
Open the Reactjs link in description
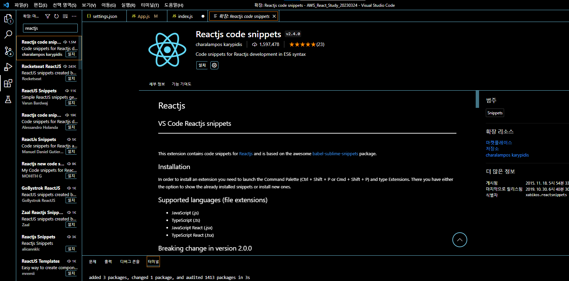tap(246, 154)
